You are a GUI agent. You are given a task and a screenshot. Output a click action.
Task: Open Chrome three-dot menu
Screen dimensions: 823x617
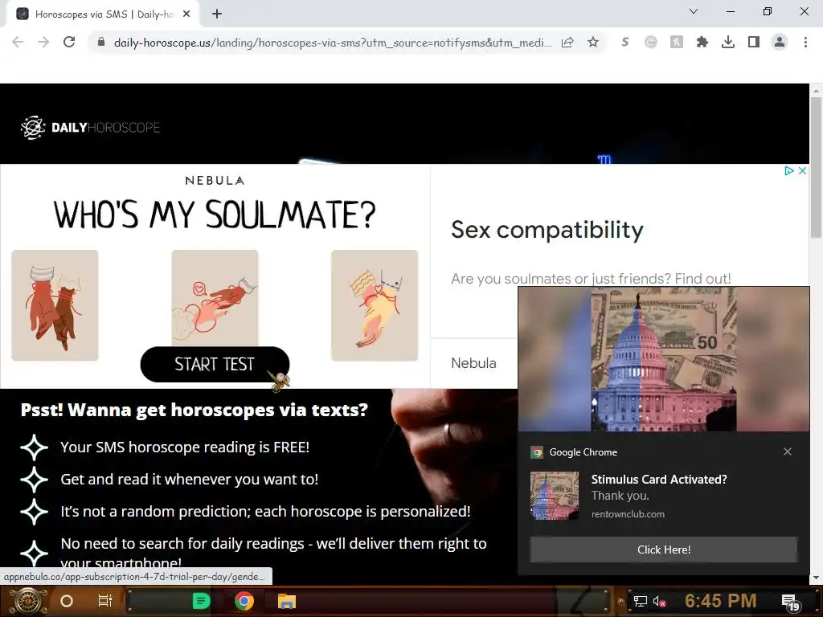pos(805,42)
